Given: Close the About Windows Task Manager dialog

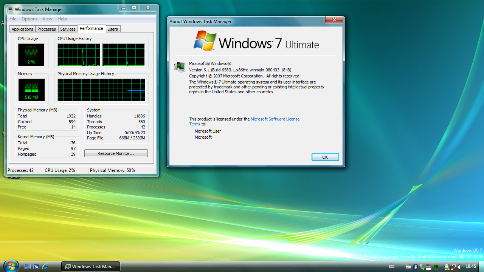Looking at the screenshot, I should click(334, 20).
